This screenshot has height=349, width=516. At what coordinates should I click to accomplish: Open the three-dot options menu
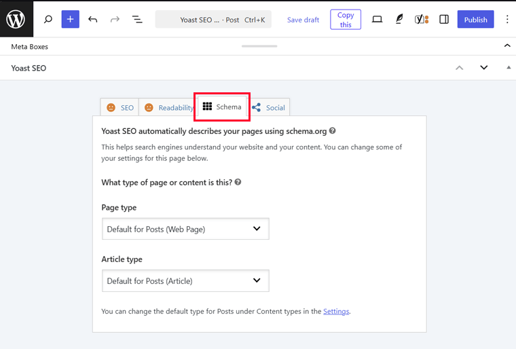pyautogui.click(x=507, y=20)
